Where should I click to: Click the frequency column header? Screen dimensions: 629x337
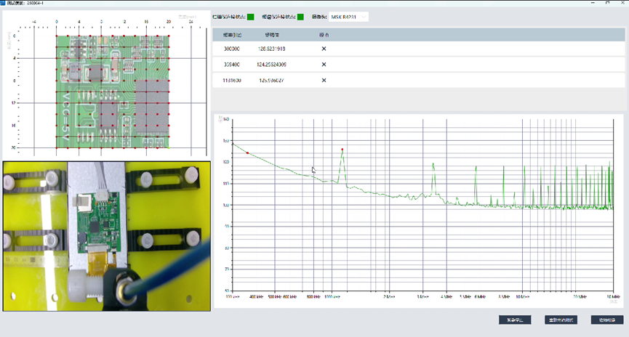[233, 34]
